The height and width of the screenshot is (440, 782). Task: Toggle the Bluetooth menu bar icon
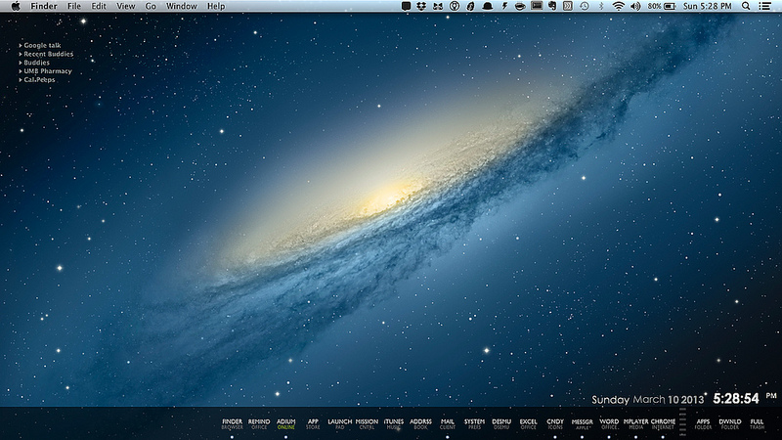point(600,6)
